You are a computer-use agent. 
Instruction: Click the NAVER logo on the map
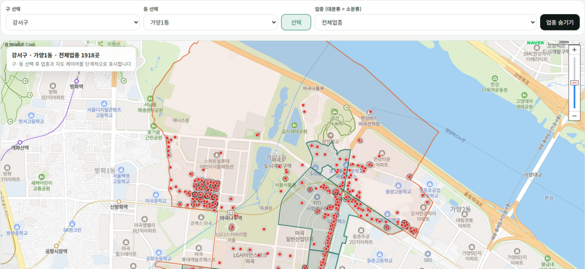pyautogui.click(x=535, y=43)
